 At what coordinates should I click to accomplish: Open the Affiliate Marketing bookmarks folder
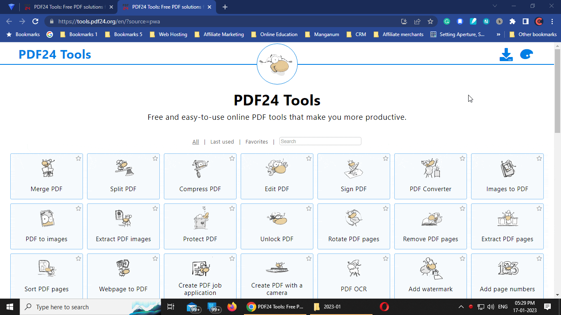(219, 34)
